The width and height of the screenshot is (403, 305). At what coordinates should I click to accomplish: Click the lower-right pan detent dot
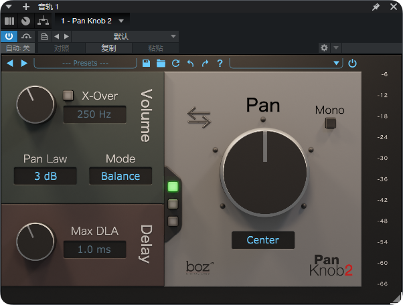304,205
